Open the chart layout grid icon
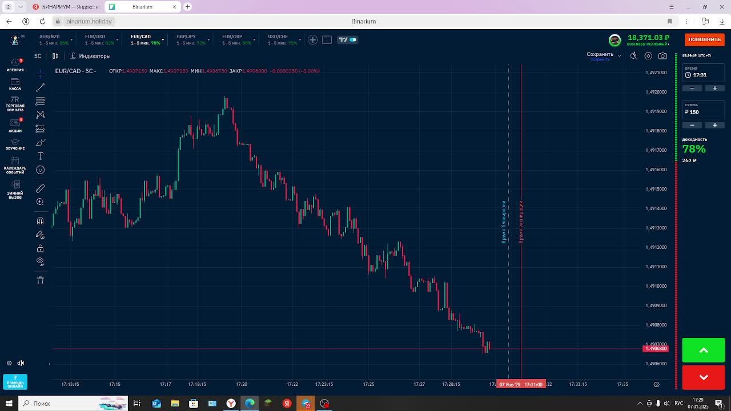 click(327, 39)
